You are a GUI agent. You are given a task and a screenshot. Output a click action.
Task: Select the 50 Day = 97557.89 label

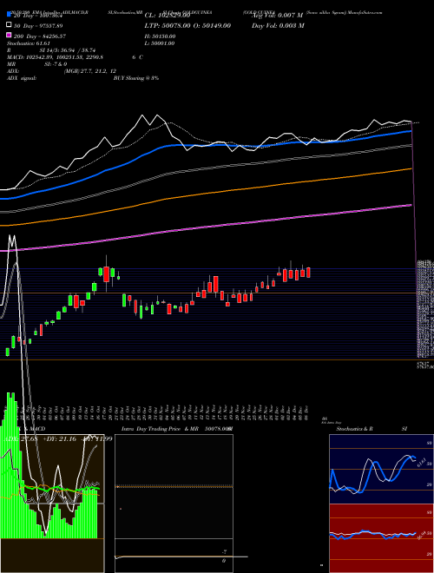38,26
